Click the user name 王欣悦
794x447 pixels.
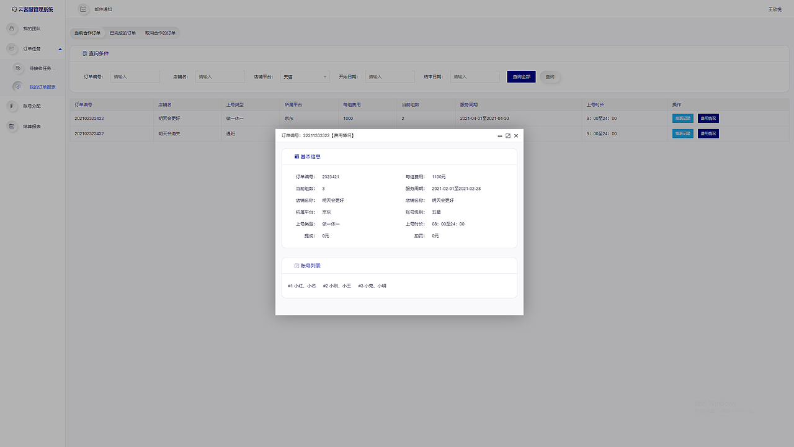tap(775, 10)
